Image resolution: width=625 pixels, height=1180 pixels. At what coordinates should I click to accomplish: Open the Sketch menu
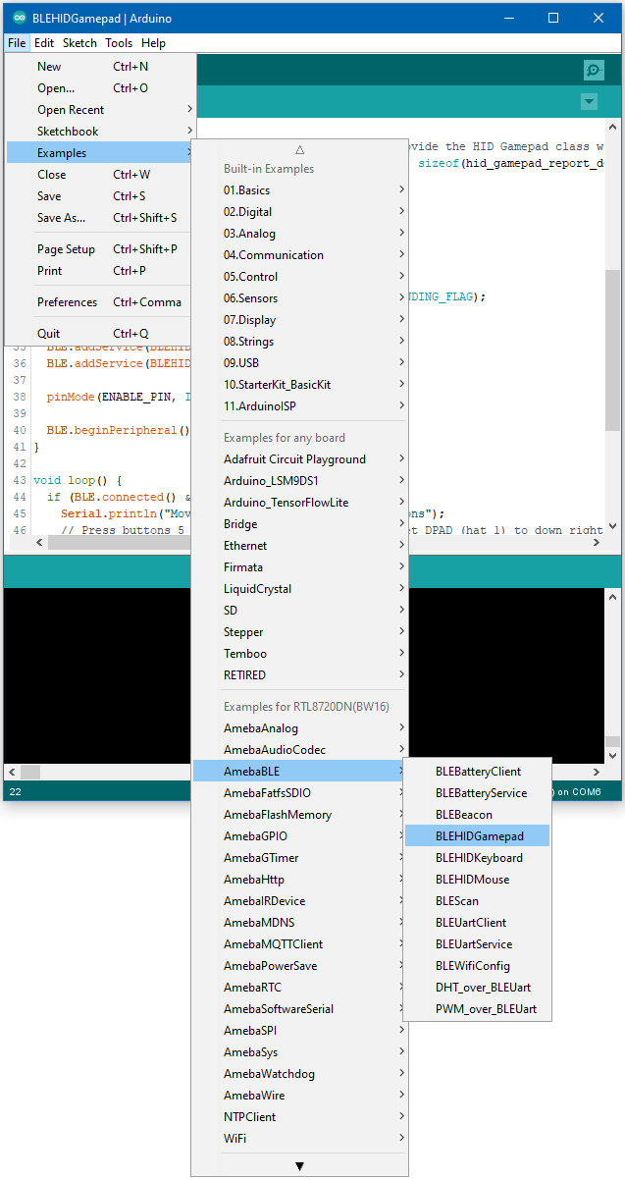[79, 43]
